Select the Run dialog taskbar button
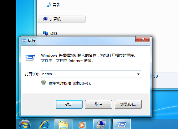178x129 pixels. click(x=122, y=124)
